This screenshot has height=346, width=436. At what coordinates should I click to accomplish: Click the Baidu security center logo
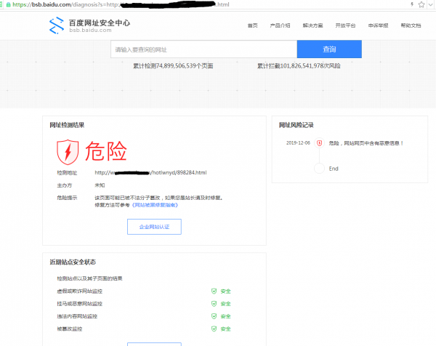89,25
